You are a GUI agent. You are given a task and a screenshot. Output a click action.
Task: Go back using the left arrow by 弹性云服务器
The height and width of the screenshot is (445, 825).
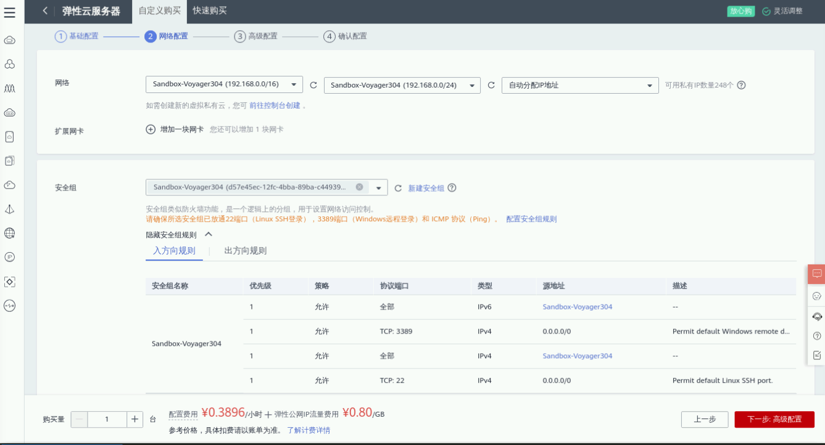[x=45, y=11]
